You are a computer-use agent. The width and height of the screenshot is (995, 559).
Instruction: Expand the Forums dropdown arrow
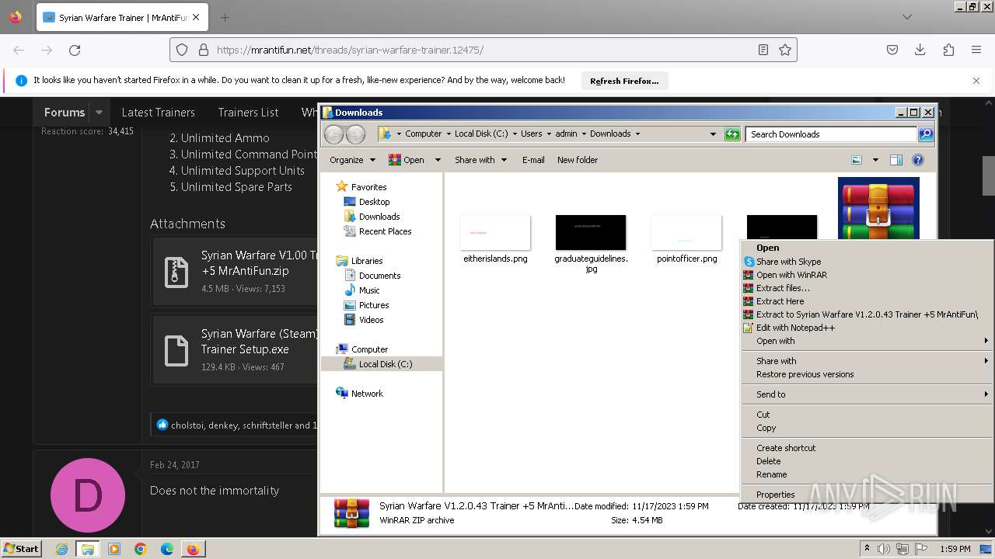(99, 113)
